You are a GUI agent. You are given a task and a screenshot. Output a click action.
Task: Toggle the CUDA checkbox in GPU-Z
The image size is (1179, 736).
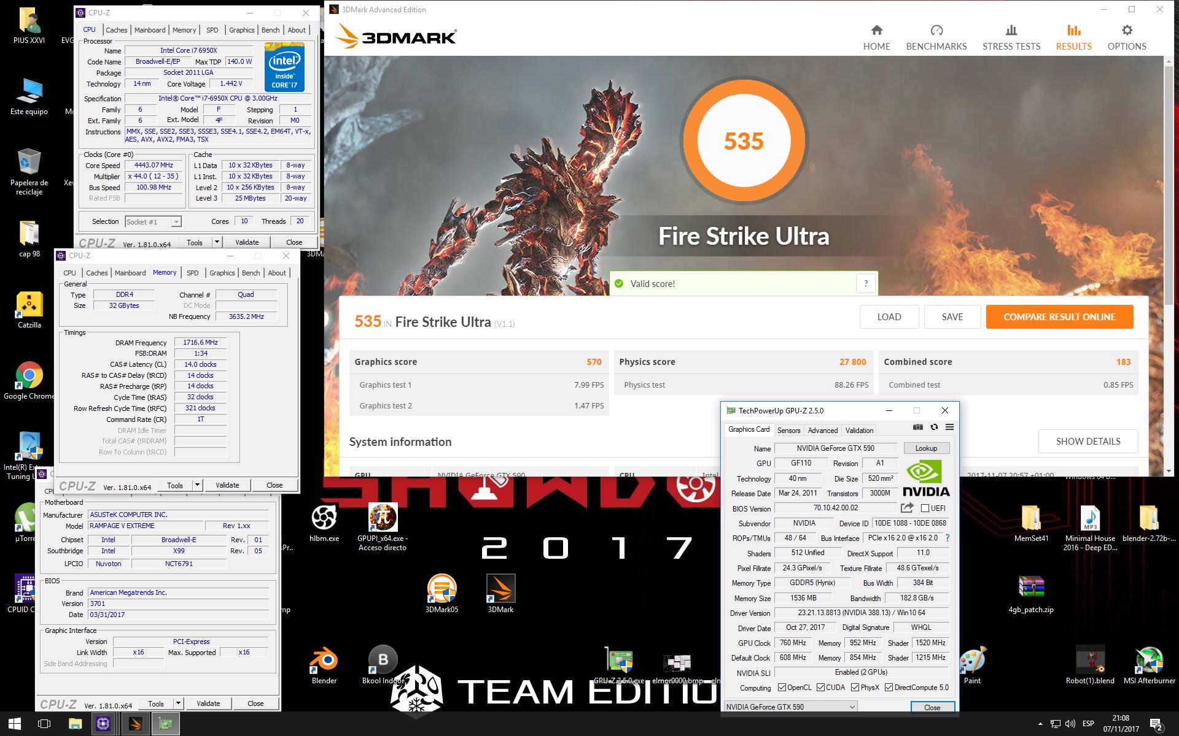820,688
